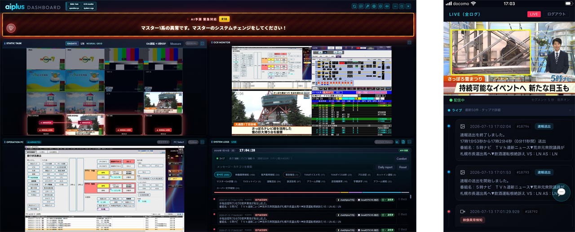Tap the floating chat bubble on mobile view

(x=561, y=192)
